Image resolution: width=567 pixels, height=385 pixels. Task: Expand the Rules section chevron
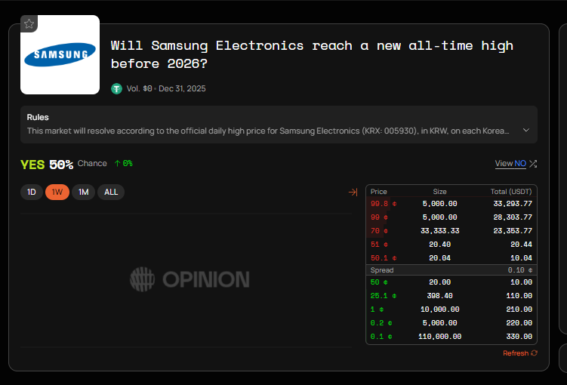(x=526, y=130)
